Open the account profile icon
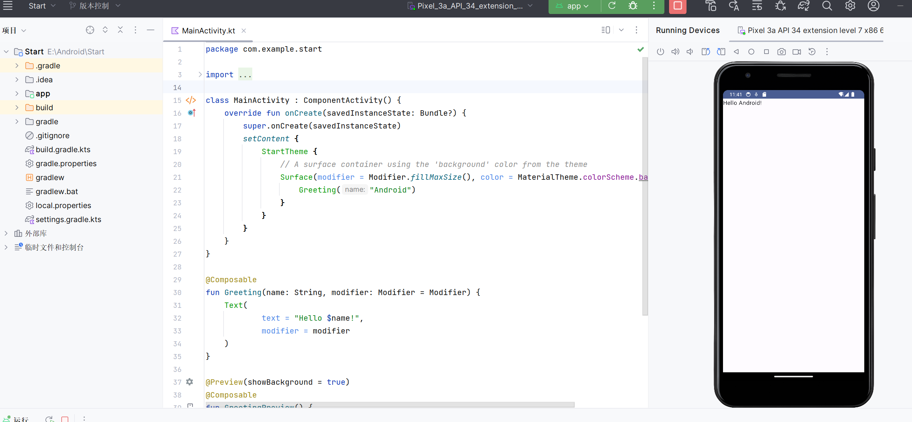This screenshot has width=912, height=422. [874, 6]
